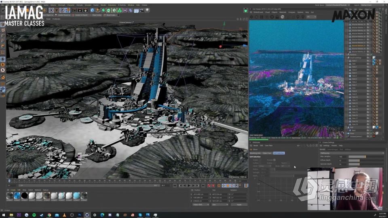Viewport: 388px width, 218px height.
Task: Toggle Live Viewer clay mode sphere icon
Action: click(x=283, y=17)
